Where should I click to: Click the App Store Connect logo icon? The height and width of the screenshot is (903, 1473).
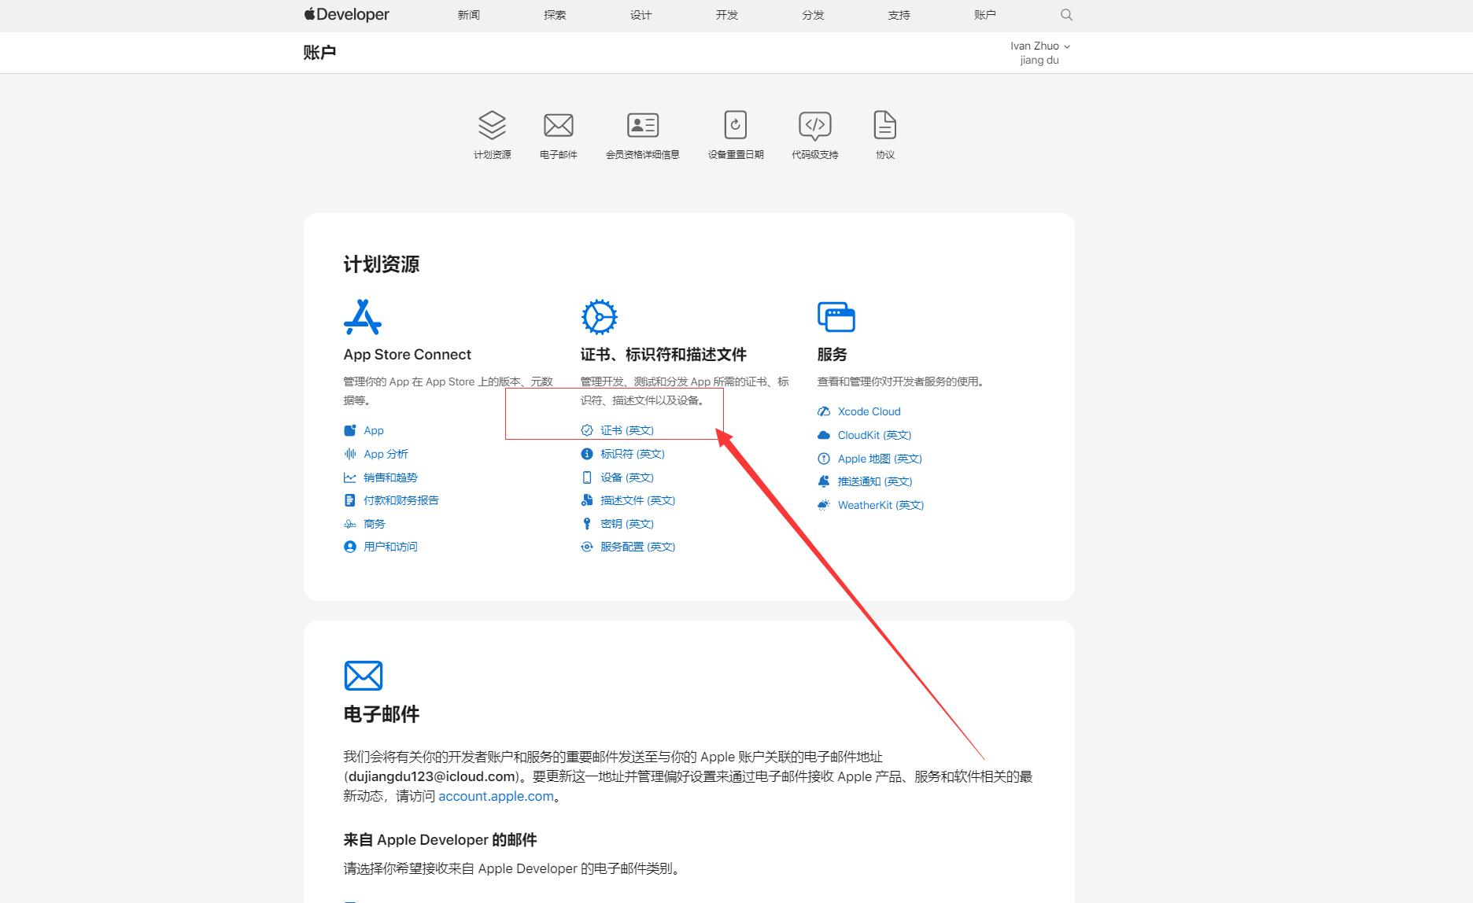coord(363,316)
